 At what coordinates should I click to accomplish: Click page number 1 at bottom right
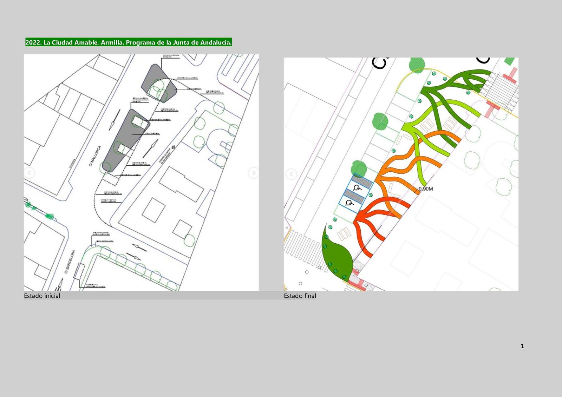(522, 346)
